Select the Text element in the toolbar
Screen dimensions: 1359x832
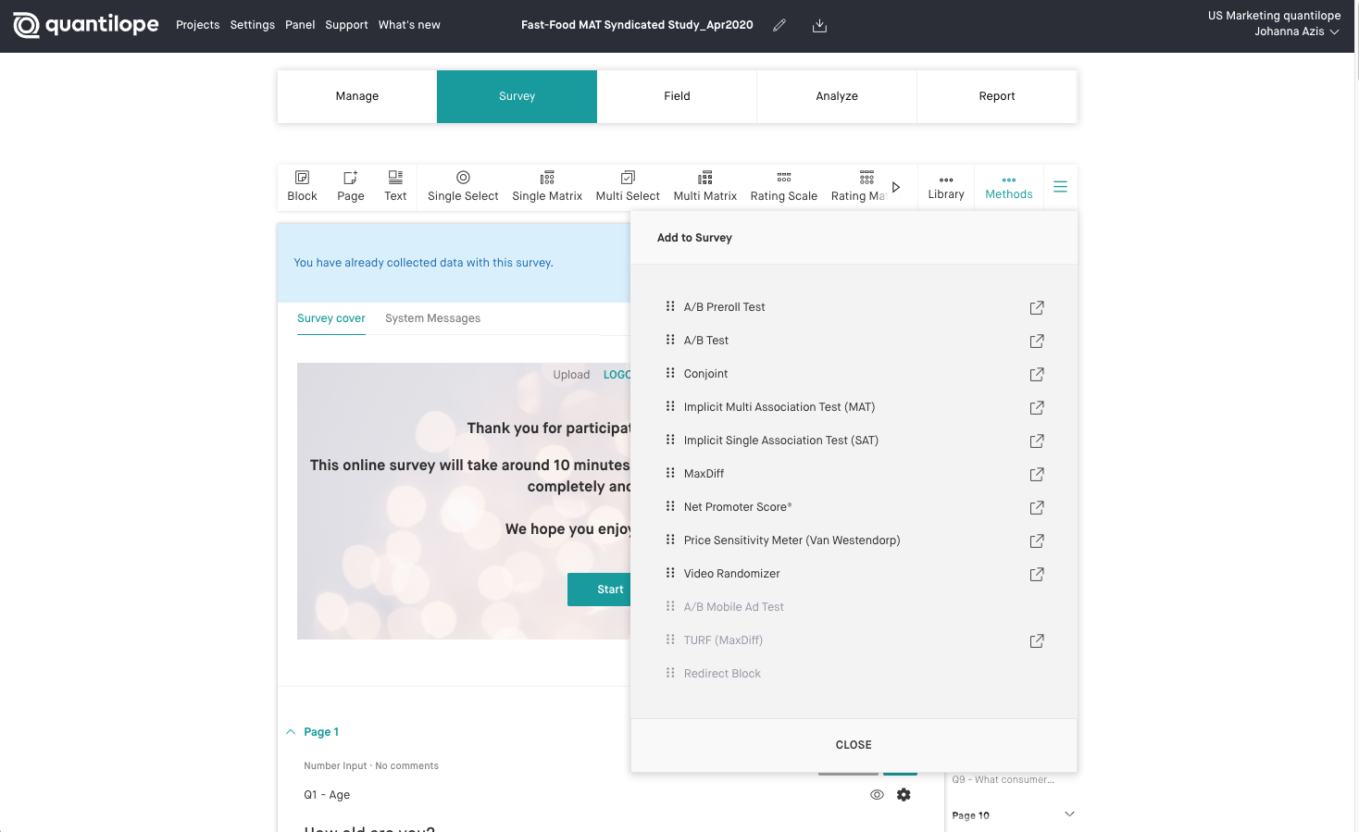pos(395,186)
